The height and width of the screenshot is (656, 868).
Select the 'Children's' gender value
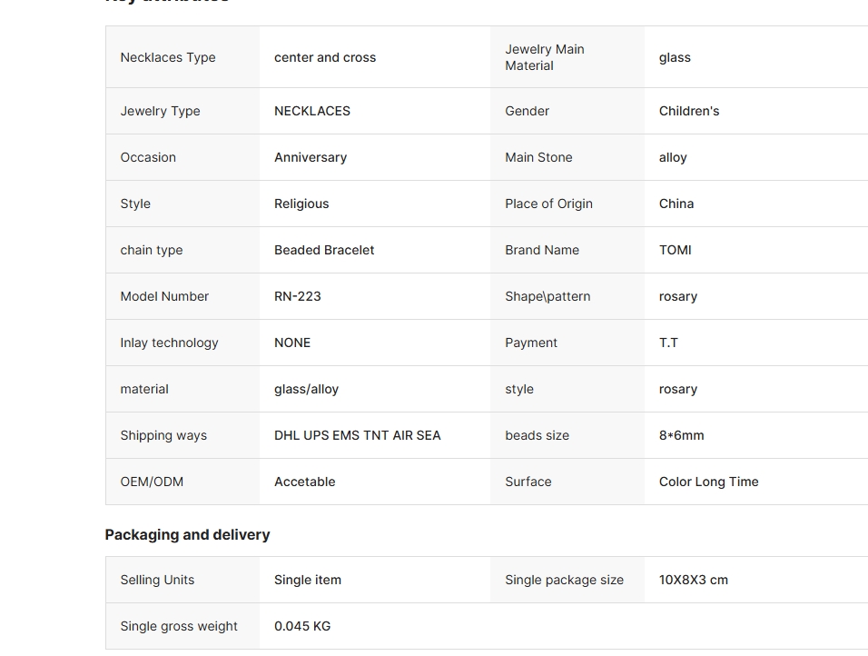click(689, 111)
